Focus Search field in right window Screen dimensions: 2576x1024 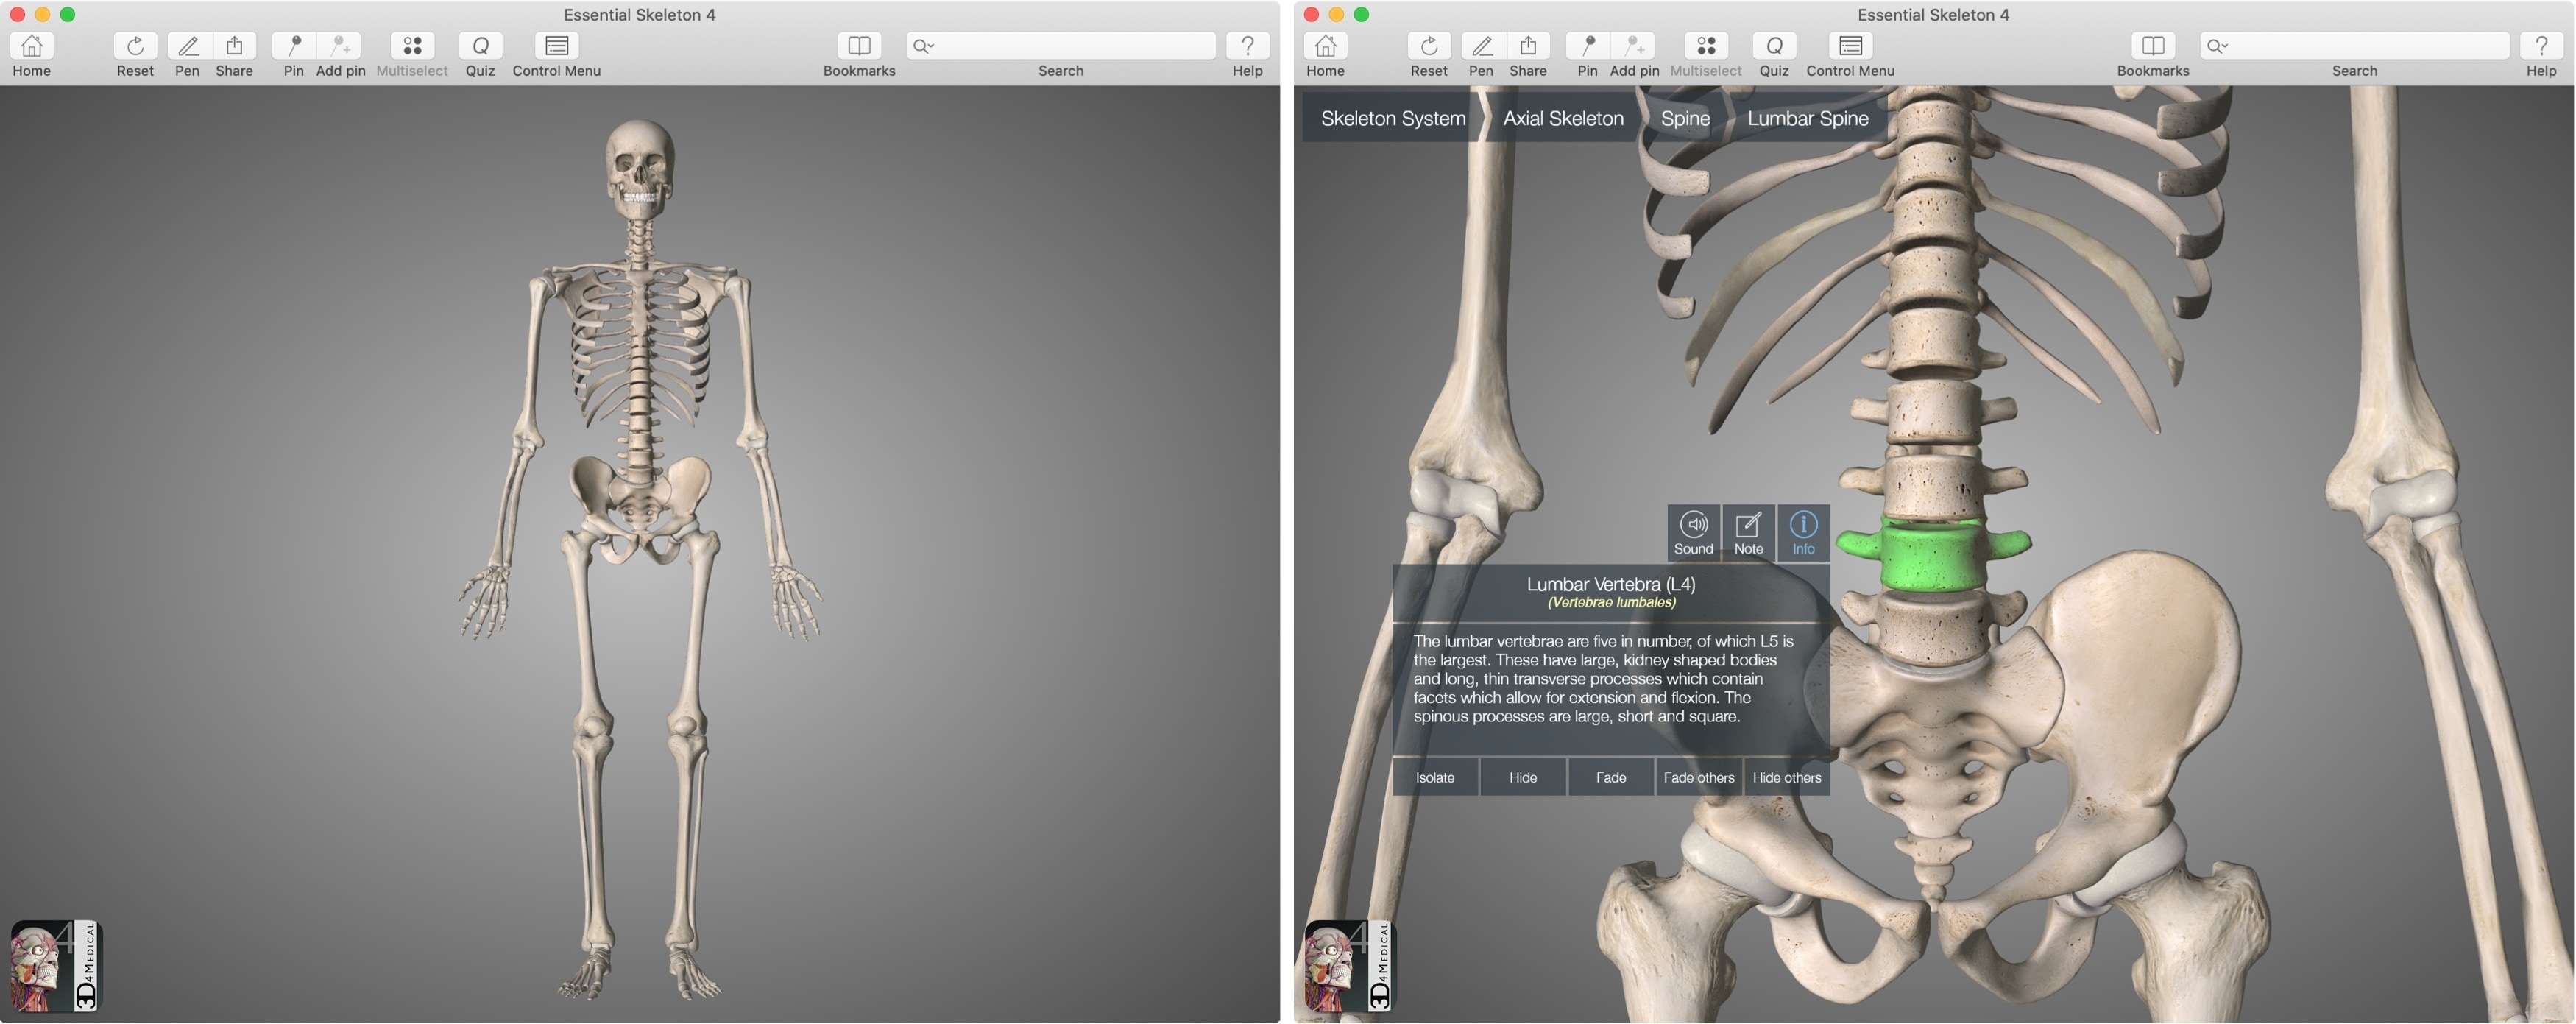pyautogui.click(x=2355, y=46)
